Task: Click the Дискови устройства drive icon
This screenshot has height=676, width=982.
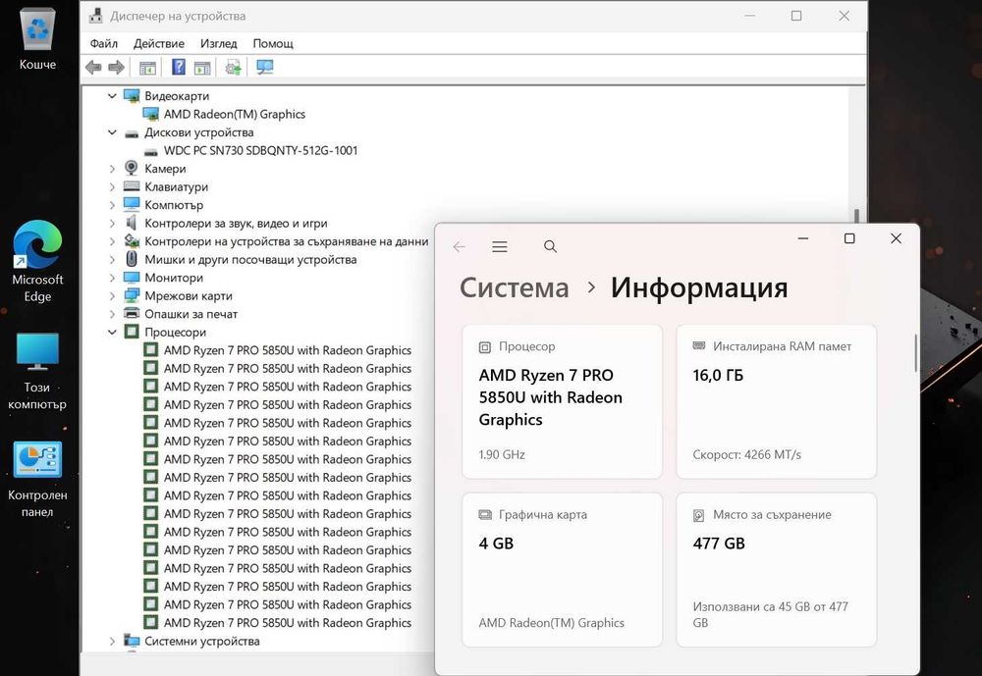Action: click(132, 133)
